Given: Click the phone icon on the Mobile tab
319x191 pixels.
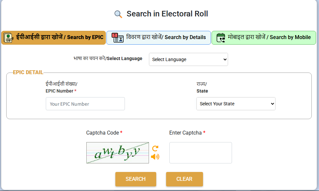Looking at the screenshot, I should (221, 38).
